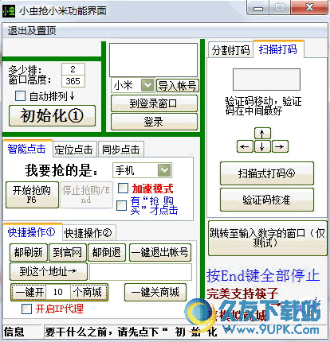Click the 验证码校准 button
Viewport: 330px width, 342px height.
267,200
